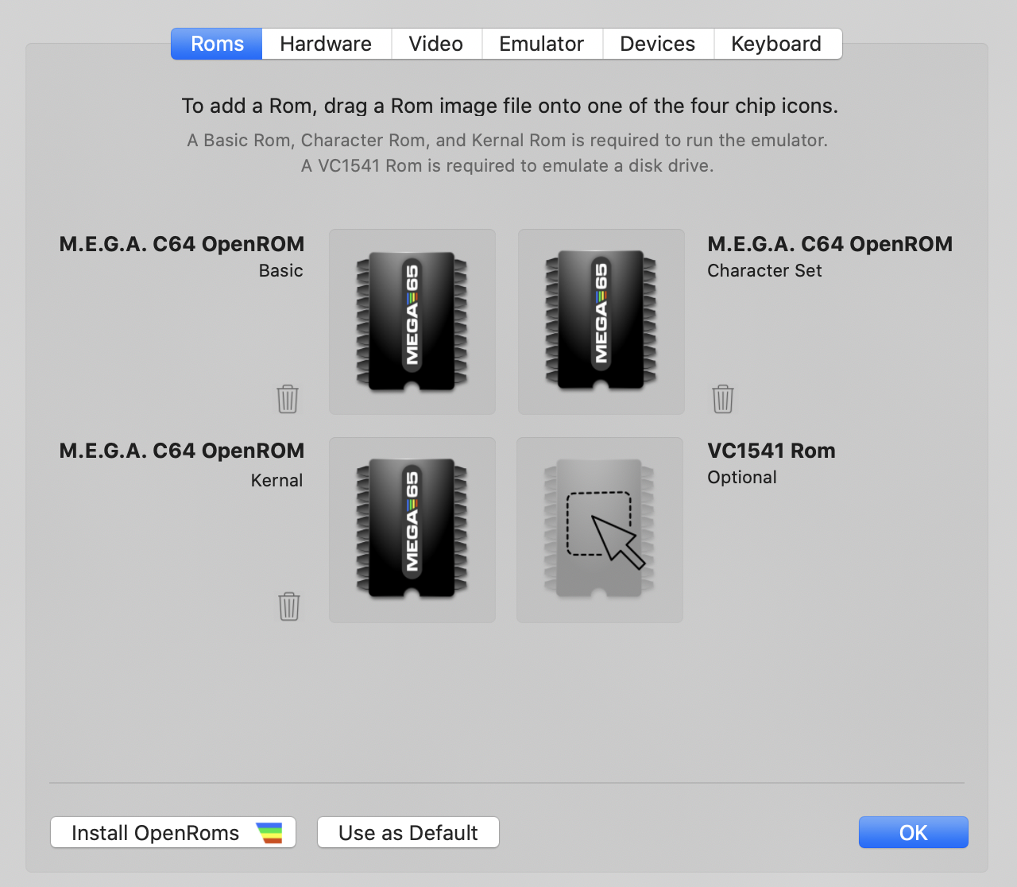Open the Keyboard configuration tab
Viewport: 1017px width, 887px height.
tap(776, 44)
